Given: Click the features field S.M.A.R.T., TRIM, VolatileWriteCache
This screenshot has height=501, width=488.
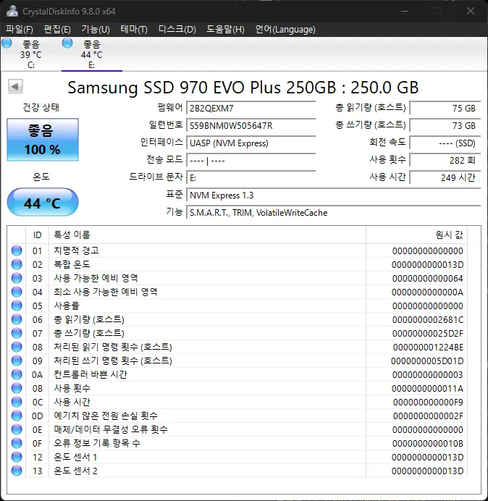Looking at the screenshot, I should [333, 212].
